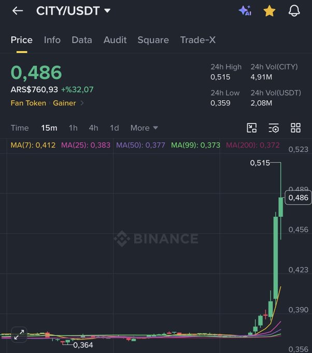Click the 0,364 low marker on chart
The height and width of the screenshot is (353, 312).
coord(83,345)
